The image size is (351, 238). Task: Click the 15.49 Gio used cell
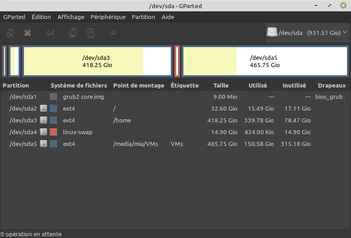click(x=261, y=108)
